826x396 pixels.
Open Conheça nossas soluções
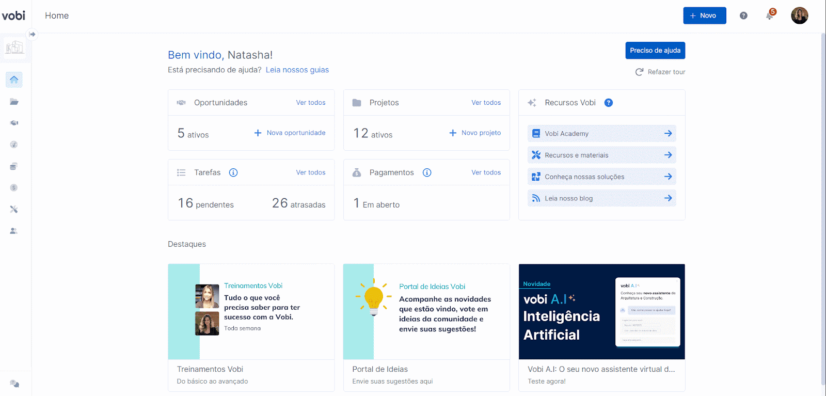click(x=602, y=177)
